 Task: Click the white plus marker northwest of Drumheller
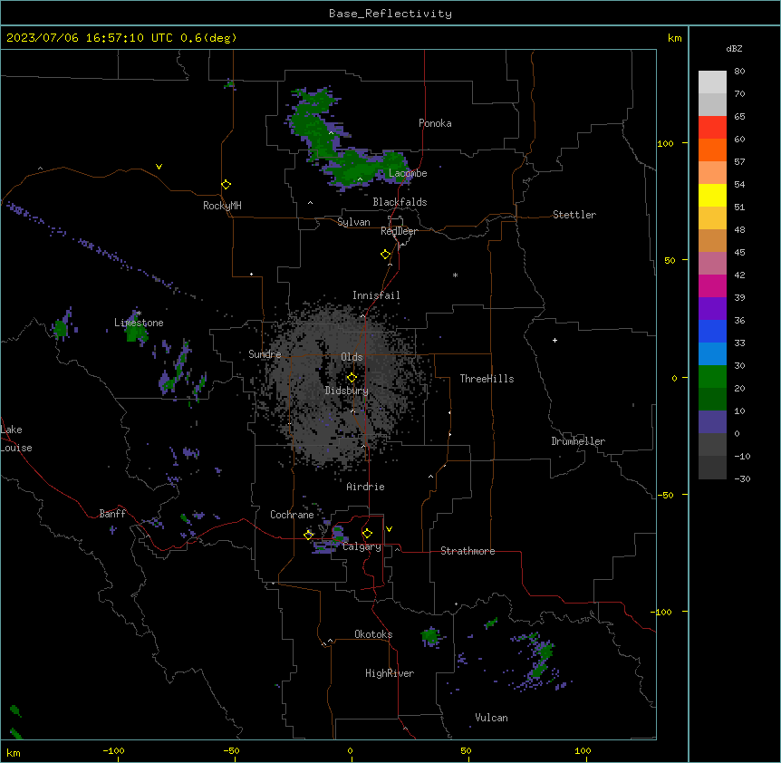tap(554, 340)
